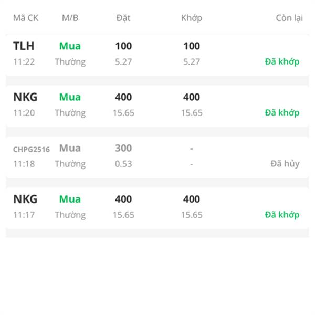This screenshot has width=315, height=315.
Task: Select the NKG order placed at 11:20
Action: tap(157, 106)
